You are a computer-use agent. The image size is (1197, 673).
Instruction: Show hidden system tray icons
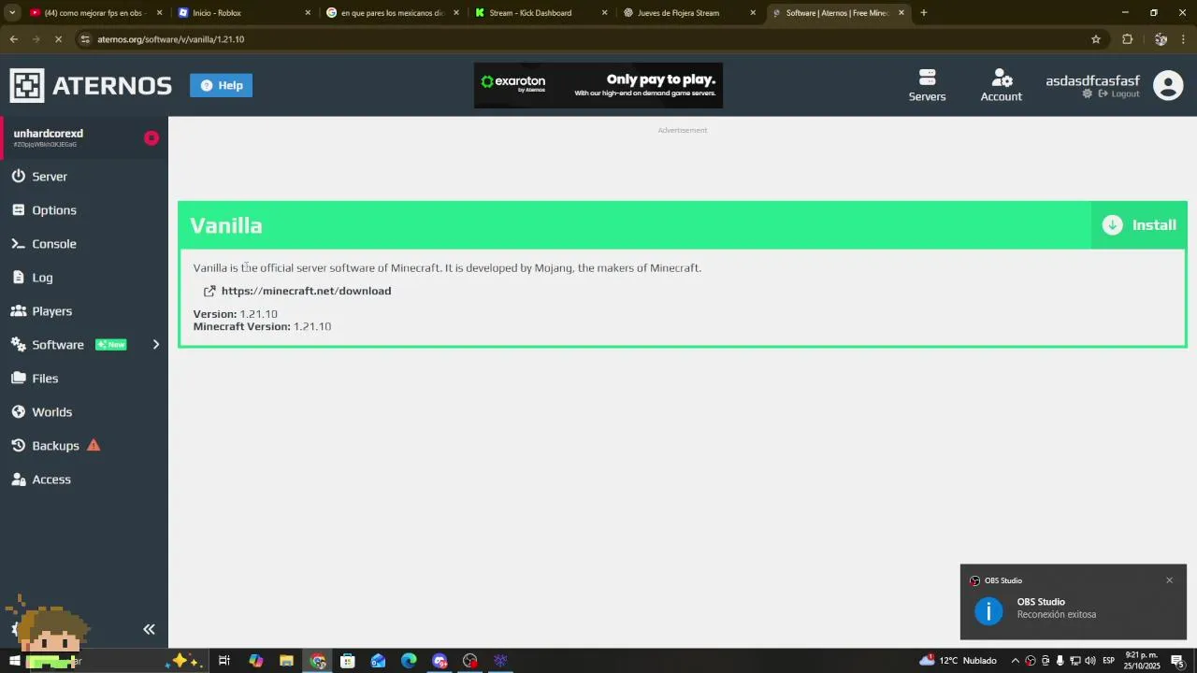(1015, 661)
